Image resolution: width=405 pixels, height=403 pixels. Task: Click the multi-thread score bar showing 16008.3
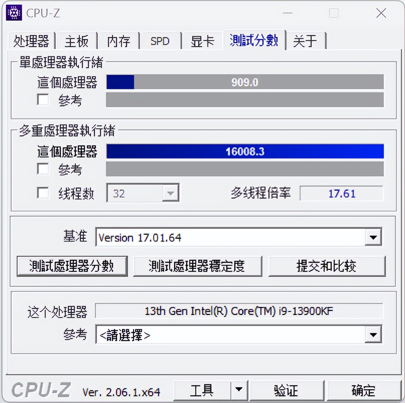click(245, 151)
